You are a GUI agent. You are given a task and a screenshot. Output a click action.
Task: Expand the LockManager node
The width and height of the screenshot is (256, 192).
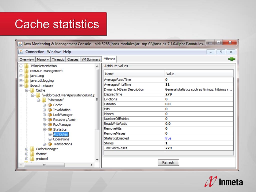(x=44, y=115)
